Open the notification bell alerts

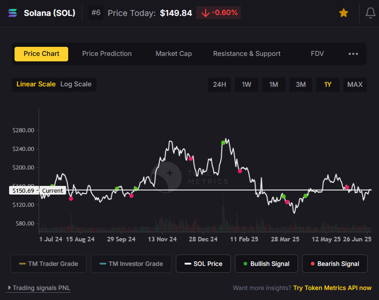(x=370, y=13)
